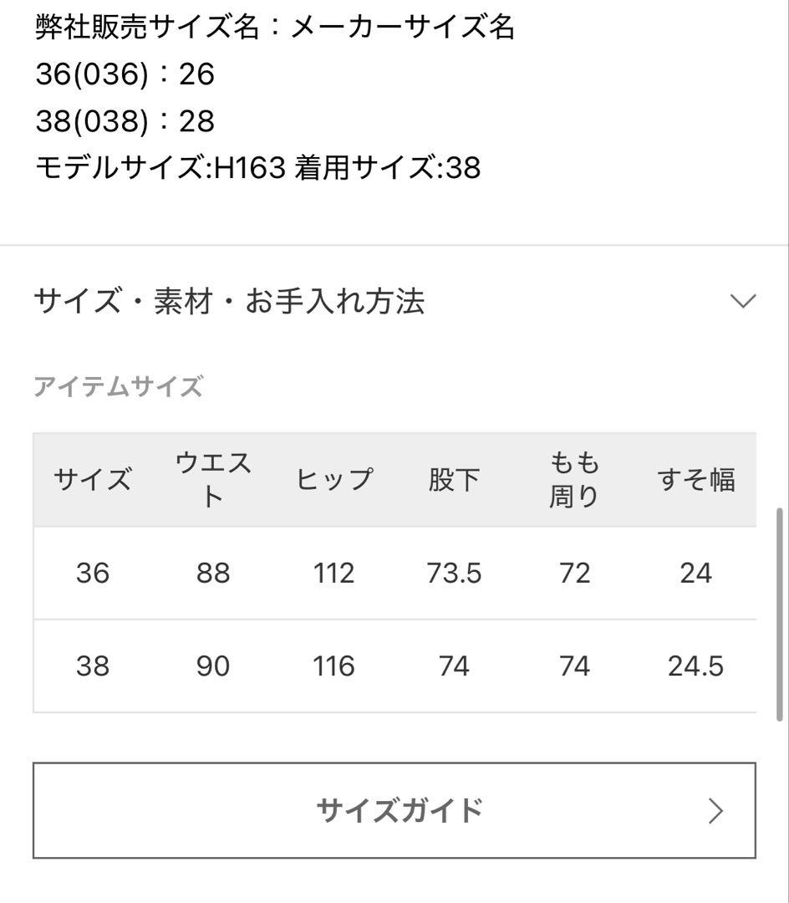Select the もも周り column header
Viewport: 789px width, 903px height.
point(574,478)
